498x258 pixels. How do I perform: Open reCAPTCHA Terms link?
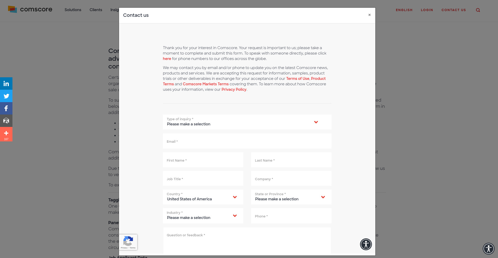point(133,248)
